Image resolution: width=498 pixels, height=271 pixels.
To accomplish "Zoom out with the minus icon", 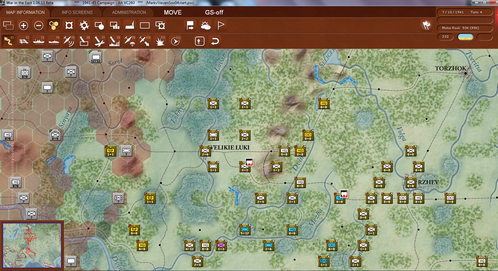I will click(x=39, y=25).
